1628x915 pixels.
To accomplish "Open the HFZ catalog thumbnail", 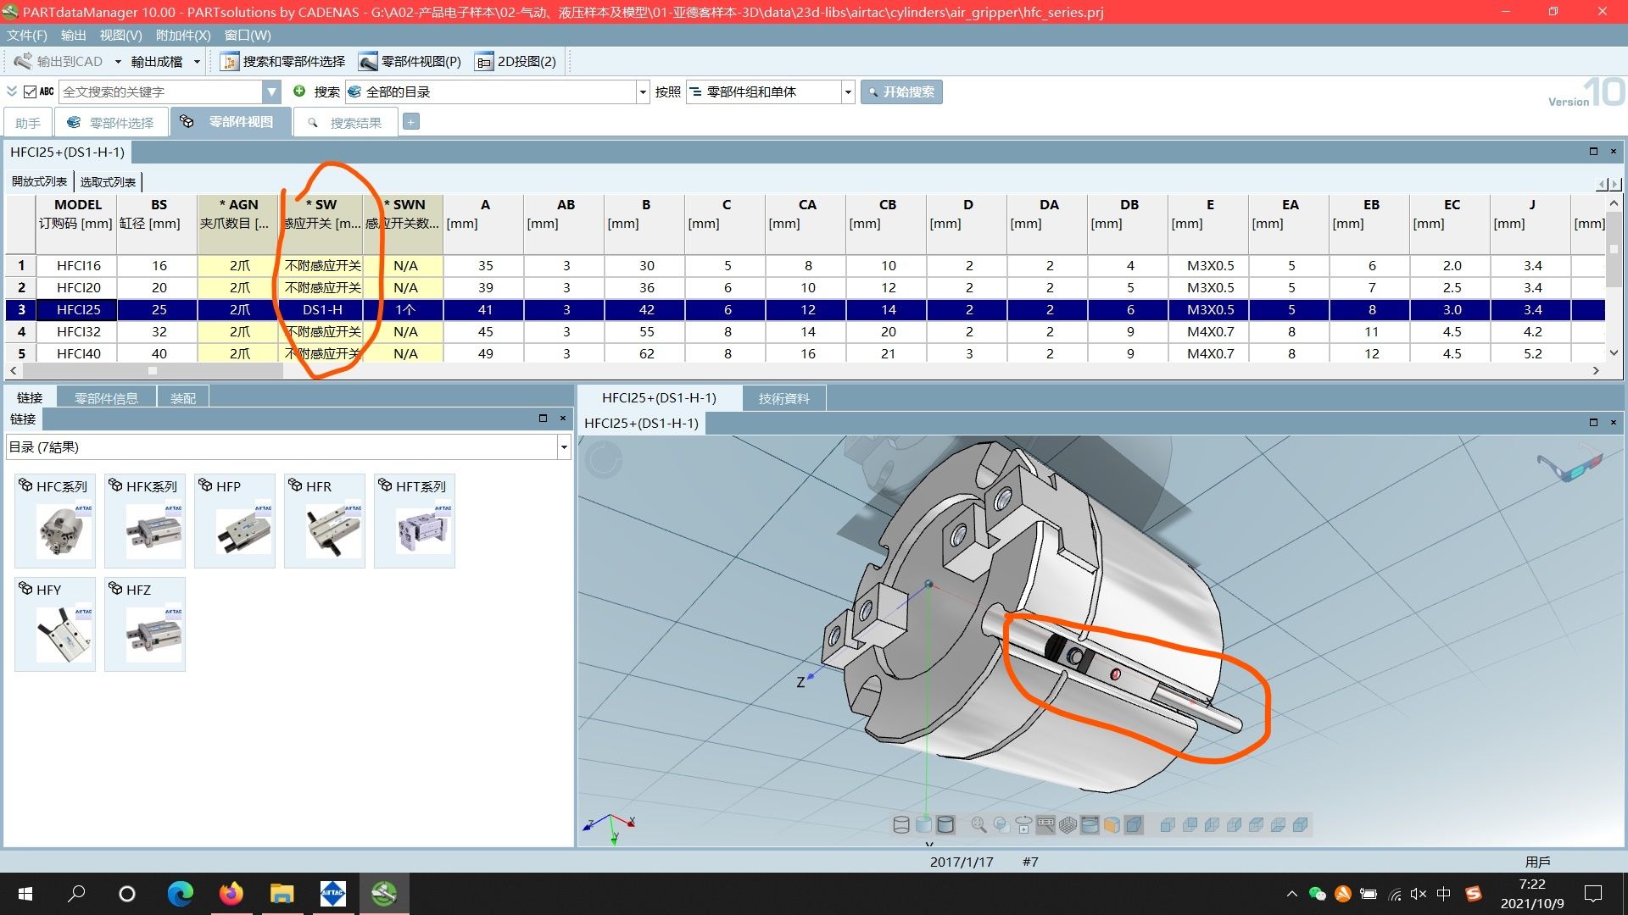I will pos(145,624).
